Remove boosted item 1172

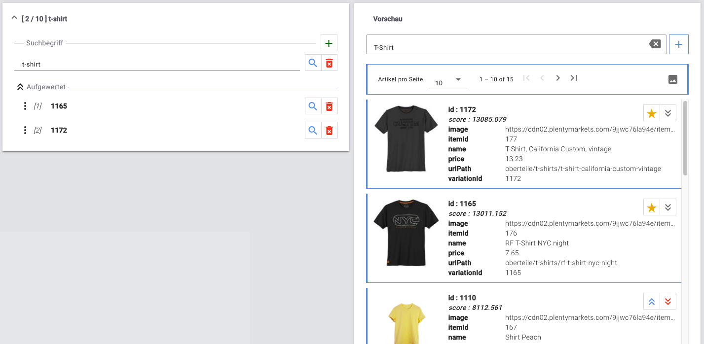point(330,130)
